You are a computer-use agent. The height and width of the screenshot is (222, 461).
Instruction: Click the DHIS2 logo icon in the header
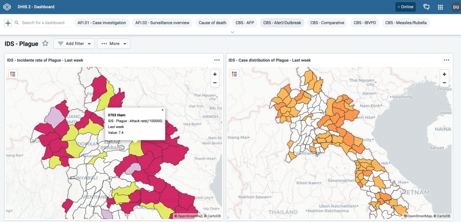click(x=6, y=6)
